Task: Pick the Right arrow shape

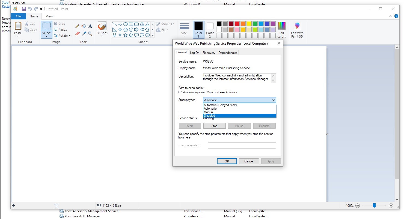Action: tap(136, 30)
